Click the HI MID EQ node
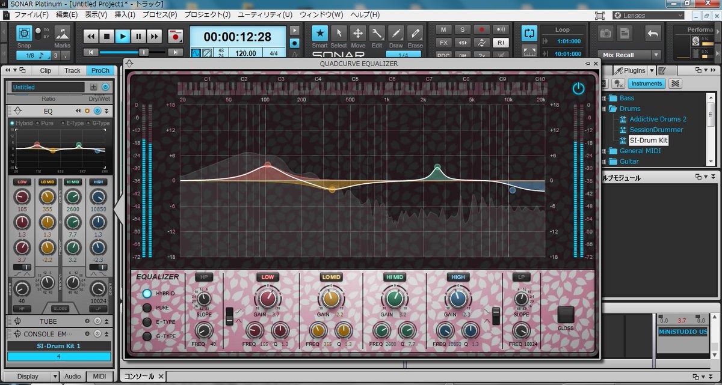This screenshot has width=722, height=385. [438, 168]
